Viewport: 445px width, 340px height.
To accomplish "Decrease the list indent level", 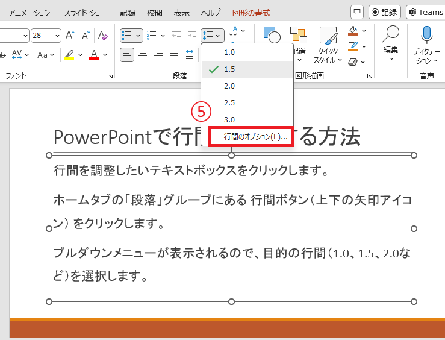I will [176, 36].
